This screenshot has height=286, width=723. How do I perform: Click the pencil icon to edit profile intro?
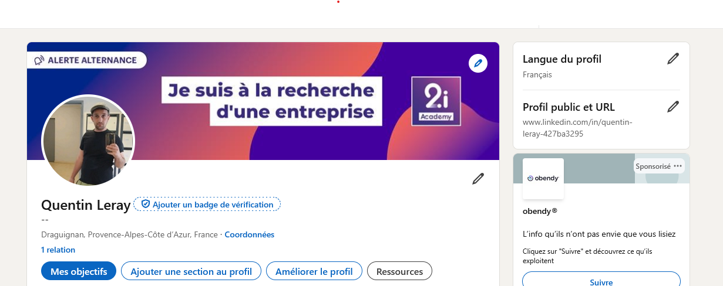(478, 179)
